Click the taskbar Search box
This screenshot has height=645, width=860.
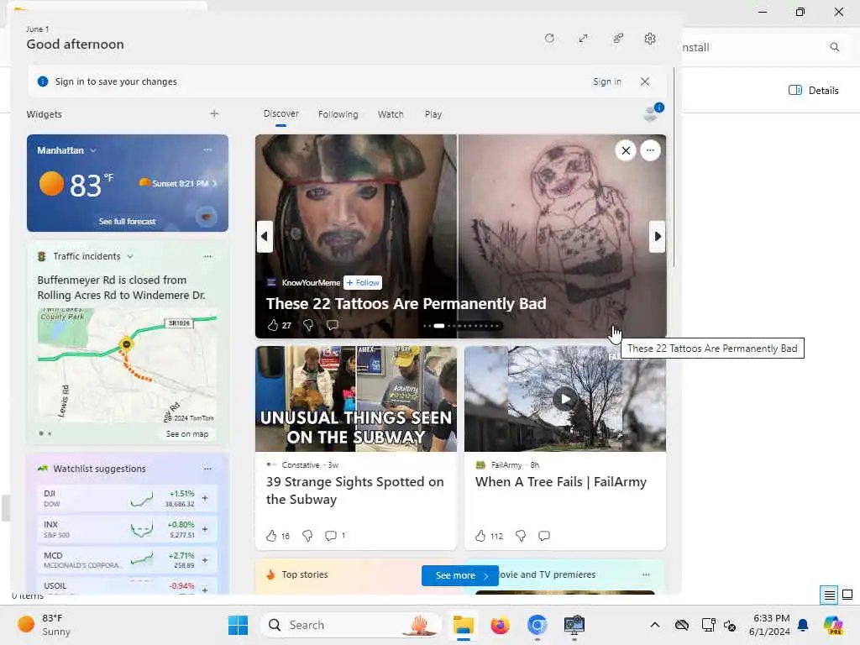click(x=351, y=625)
